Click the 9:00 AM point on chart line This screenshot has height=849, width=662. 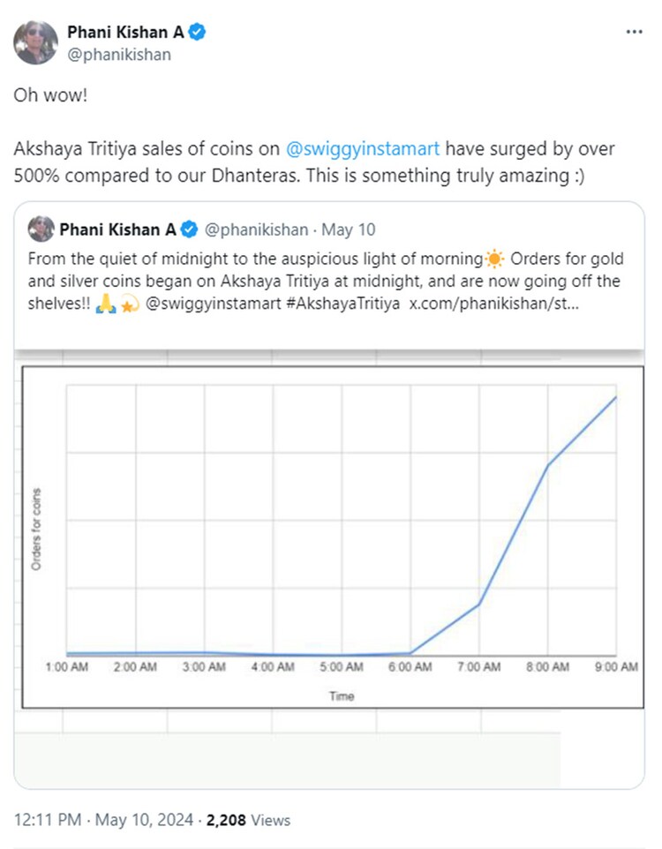click(615, 397)
